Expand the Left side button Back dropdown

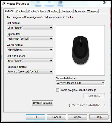(30, 61)
